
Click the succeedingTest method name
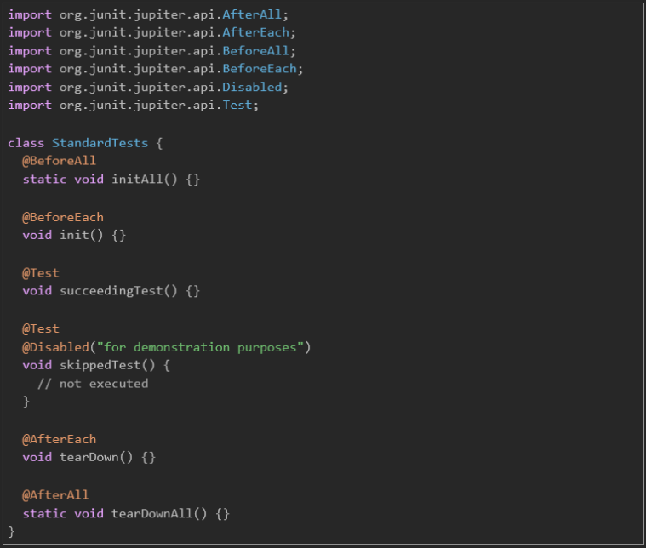(x=111, y=291)
